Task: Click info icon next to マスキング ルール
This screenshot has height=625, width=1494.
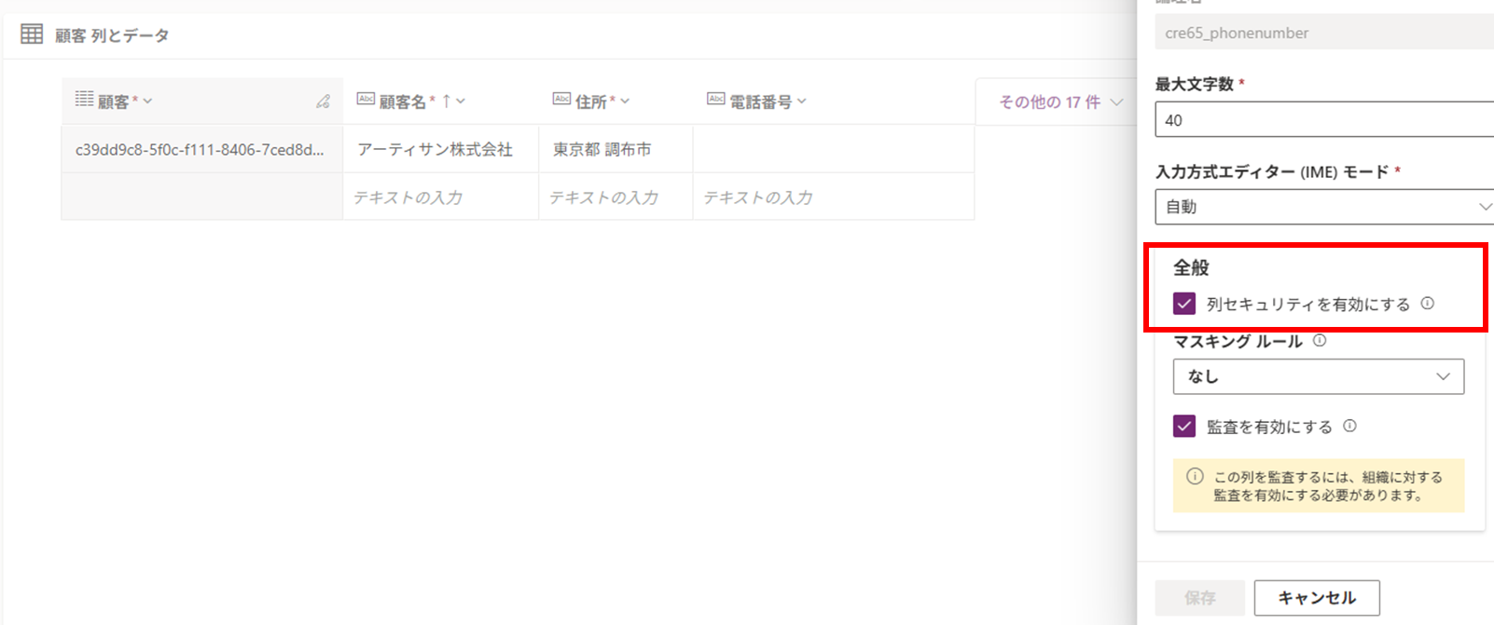Action: coord(1320,341)
